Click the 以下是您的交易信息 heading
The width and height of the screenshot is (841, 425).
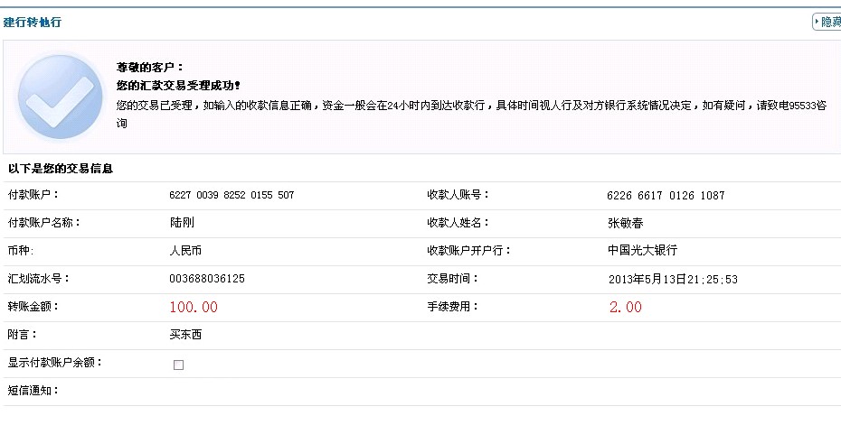60,169
